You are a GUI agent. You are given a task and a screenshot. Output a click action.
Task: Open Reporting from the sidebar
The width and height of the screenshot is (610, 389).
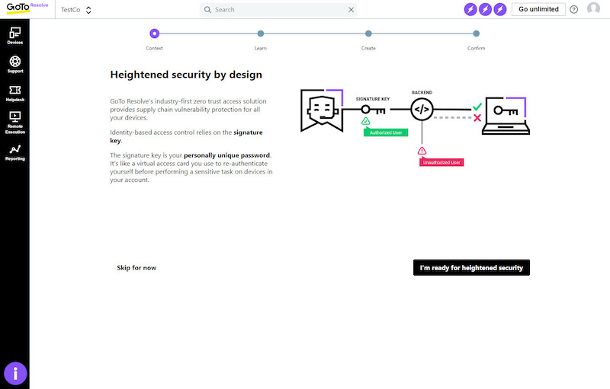coord(14,152)
